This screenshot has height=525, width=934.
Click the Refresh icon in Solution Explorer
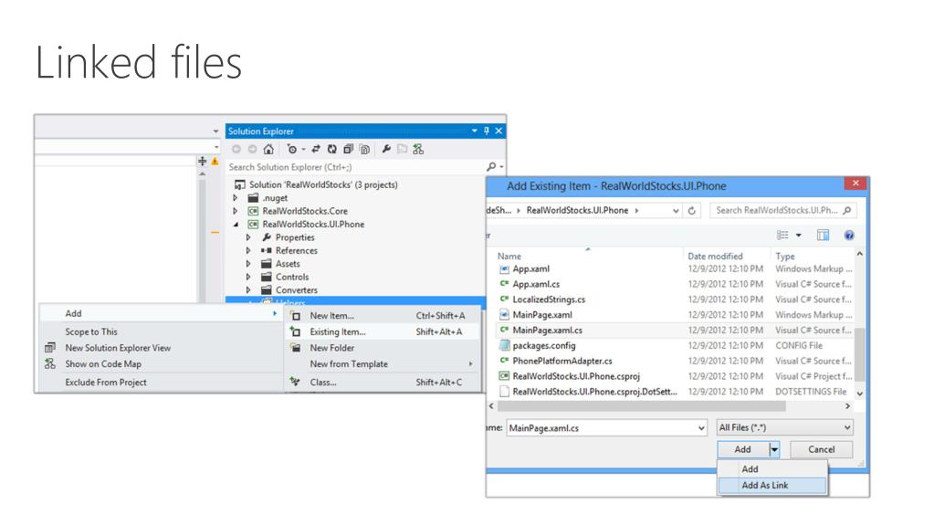click(x=331, y=149)
